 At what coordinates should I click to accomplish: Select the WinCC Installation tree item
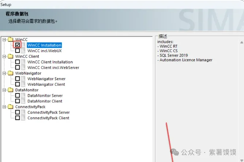point(44,45)
